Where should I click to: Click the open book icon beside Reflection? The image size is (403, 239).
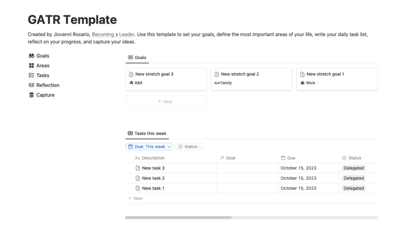(31, 85)
